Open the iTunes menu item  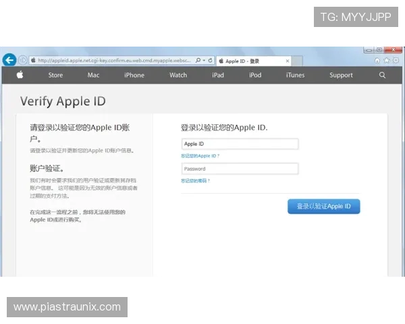tap(295, 75)
